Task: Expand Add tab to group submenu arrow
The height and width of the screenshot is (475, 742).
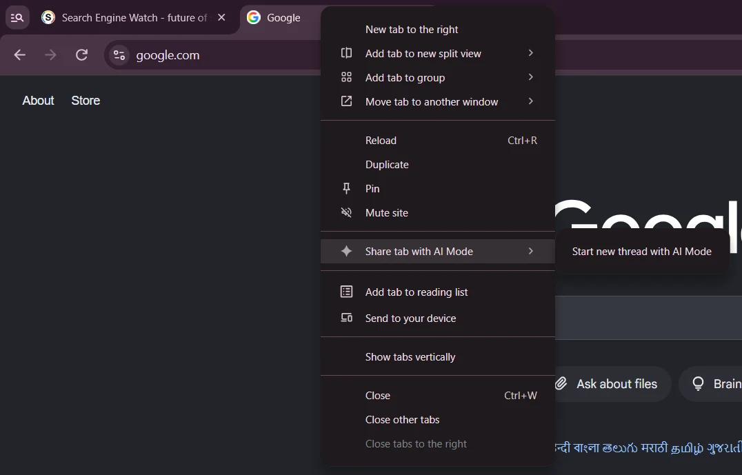Action: point(531,77)
